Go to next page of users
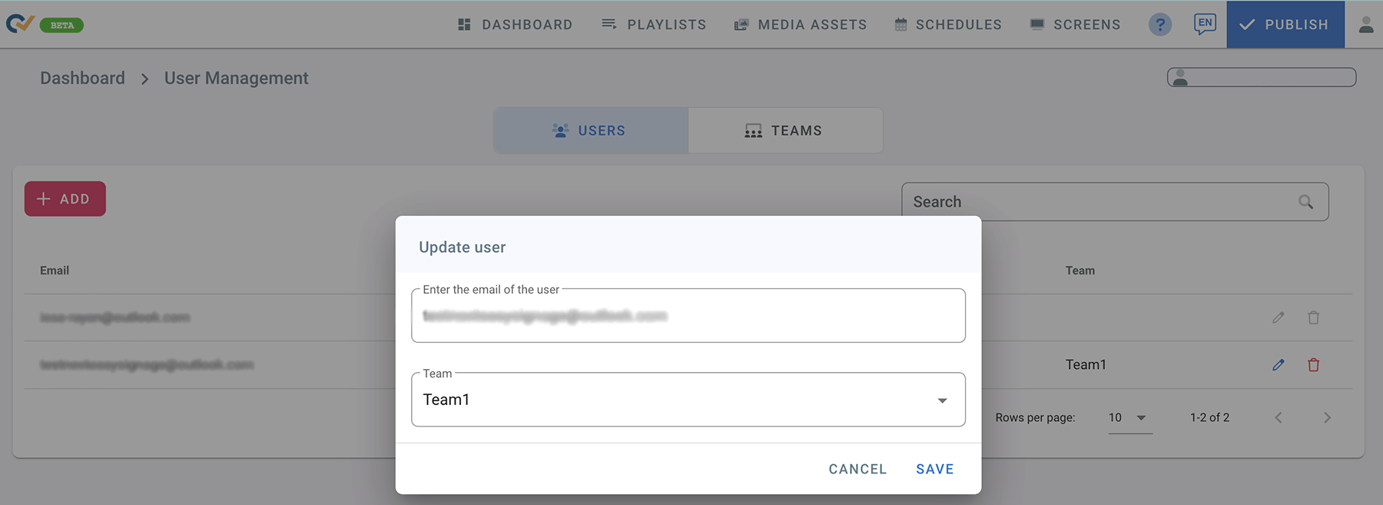The image size is (1383, 505). [1326, 418]
